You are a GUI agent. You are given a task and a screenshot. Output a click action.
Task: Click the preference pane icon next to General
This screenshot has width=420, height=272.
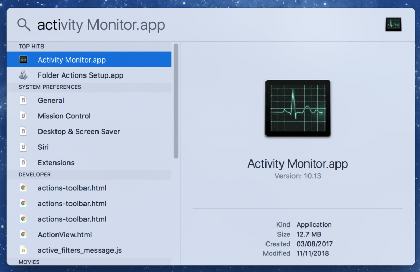(23, 100)
